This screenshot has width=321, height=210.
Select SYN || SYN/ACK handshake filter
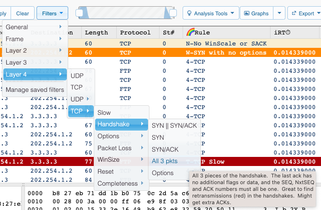[x=174, y=126]
